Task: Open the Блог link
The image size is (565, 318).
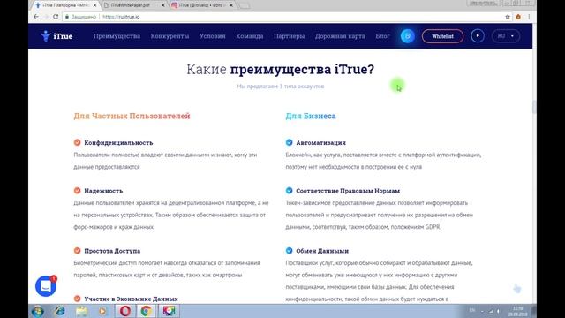Action: (x=382, y=36)
